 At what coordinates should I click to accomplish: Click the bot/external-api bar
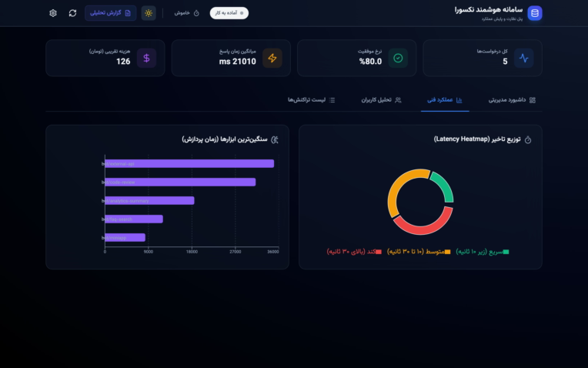click(189, 163)
